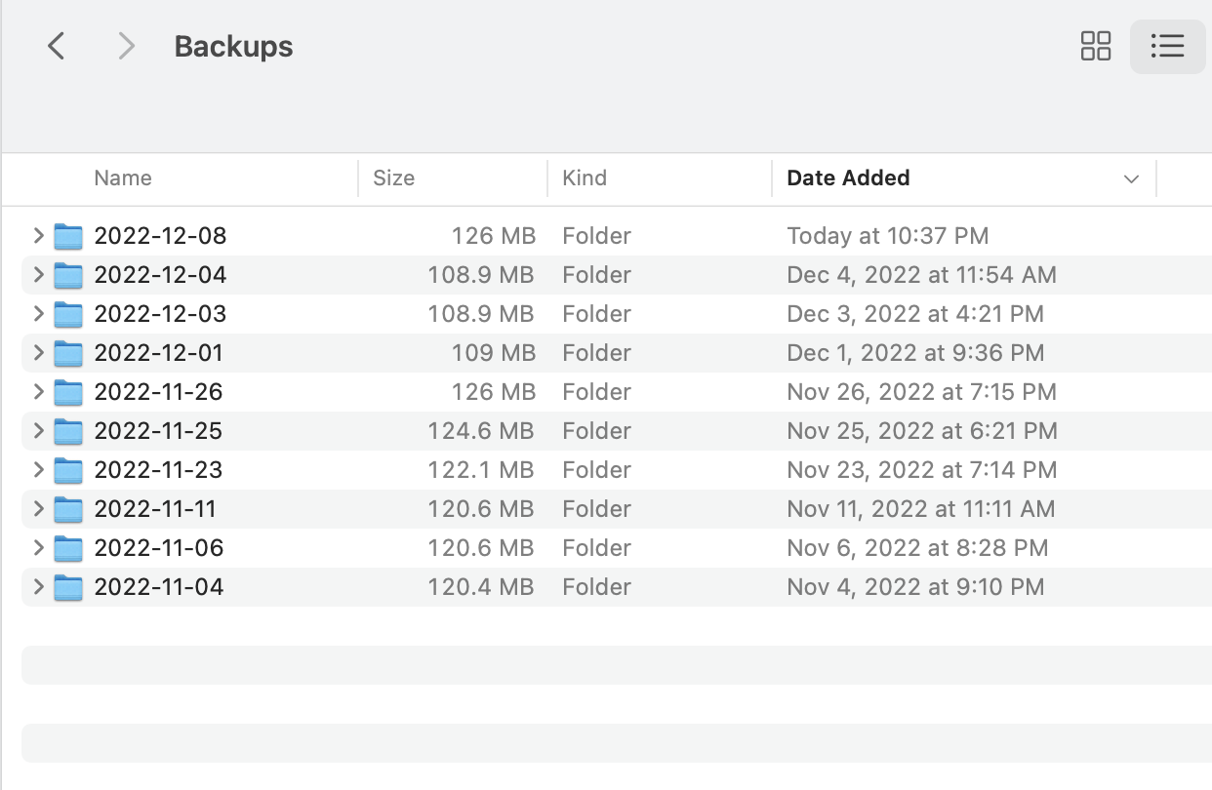Sort by the Name column header
This screenshot has height=790, width=1212.
[x=123, y=178]
